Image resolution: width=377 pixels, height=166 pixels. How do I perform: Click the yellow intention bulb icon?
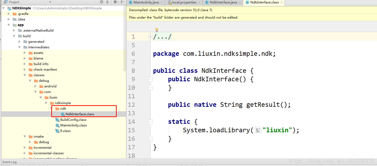tap(157, 30)
